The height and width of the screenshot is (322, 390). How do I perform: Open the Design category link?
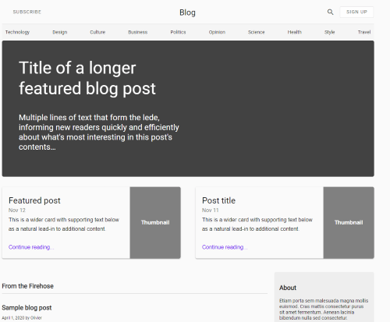click(60, 32)
